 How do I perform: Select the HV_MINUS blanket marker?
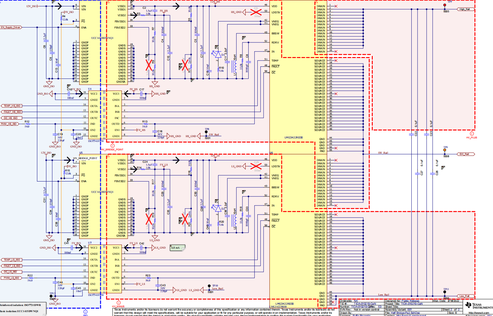click(x=118, y=303)
